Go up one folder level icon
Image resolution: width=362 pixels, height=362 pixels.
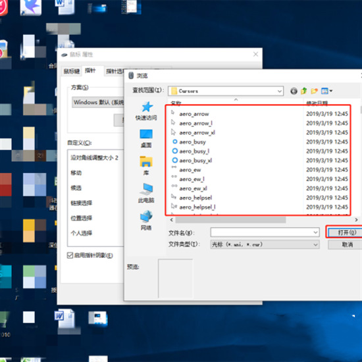304,91
